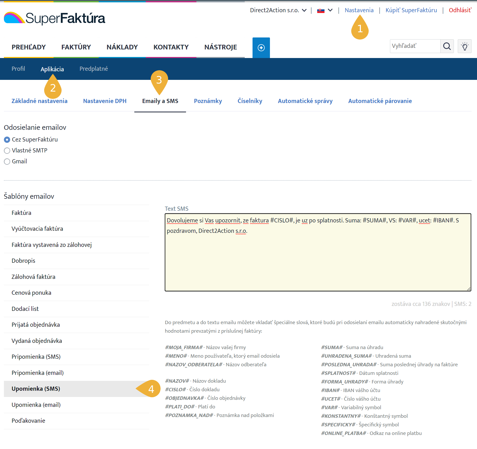Click the search magnifier icon
Viewport: 477px width, 449px height.
[x=447, y=46]
